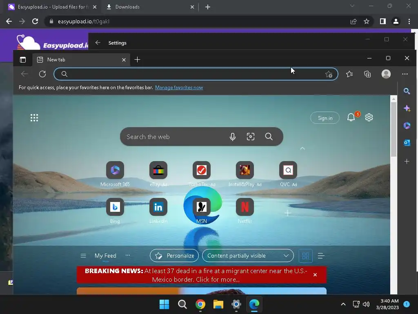Add this page to favorites star

[x=329, y=74]
